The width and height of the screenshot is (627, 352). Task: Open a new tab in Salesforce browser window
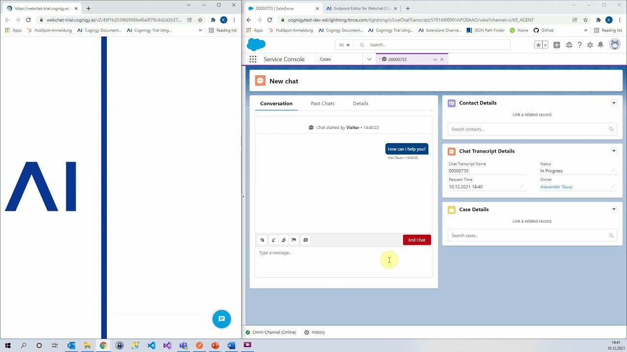tap(408, 8)
